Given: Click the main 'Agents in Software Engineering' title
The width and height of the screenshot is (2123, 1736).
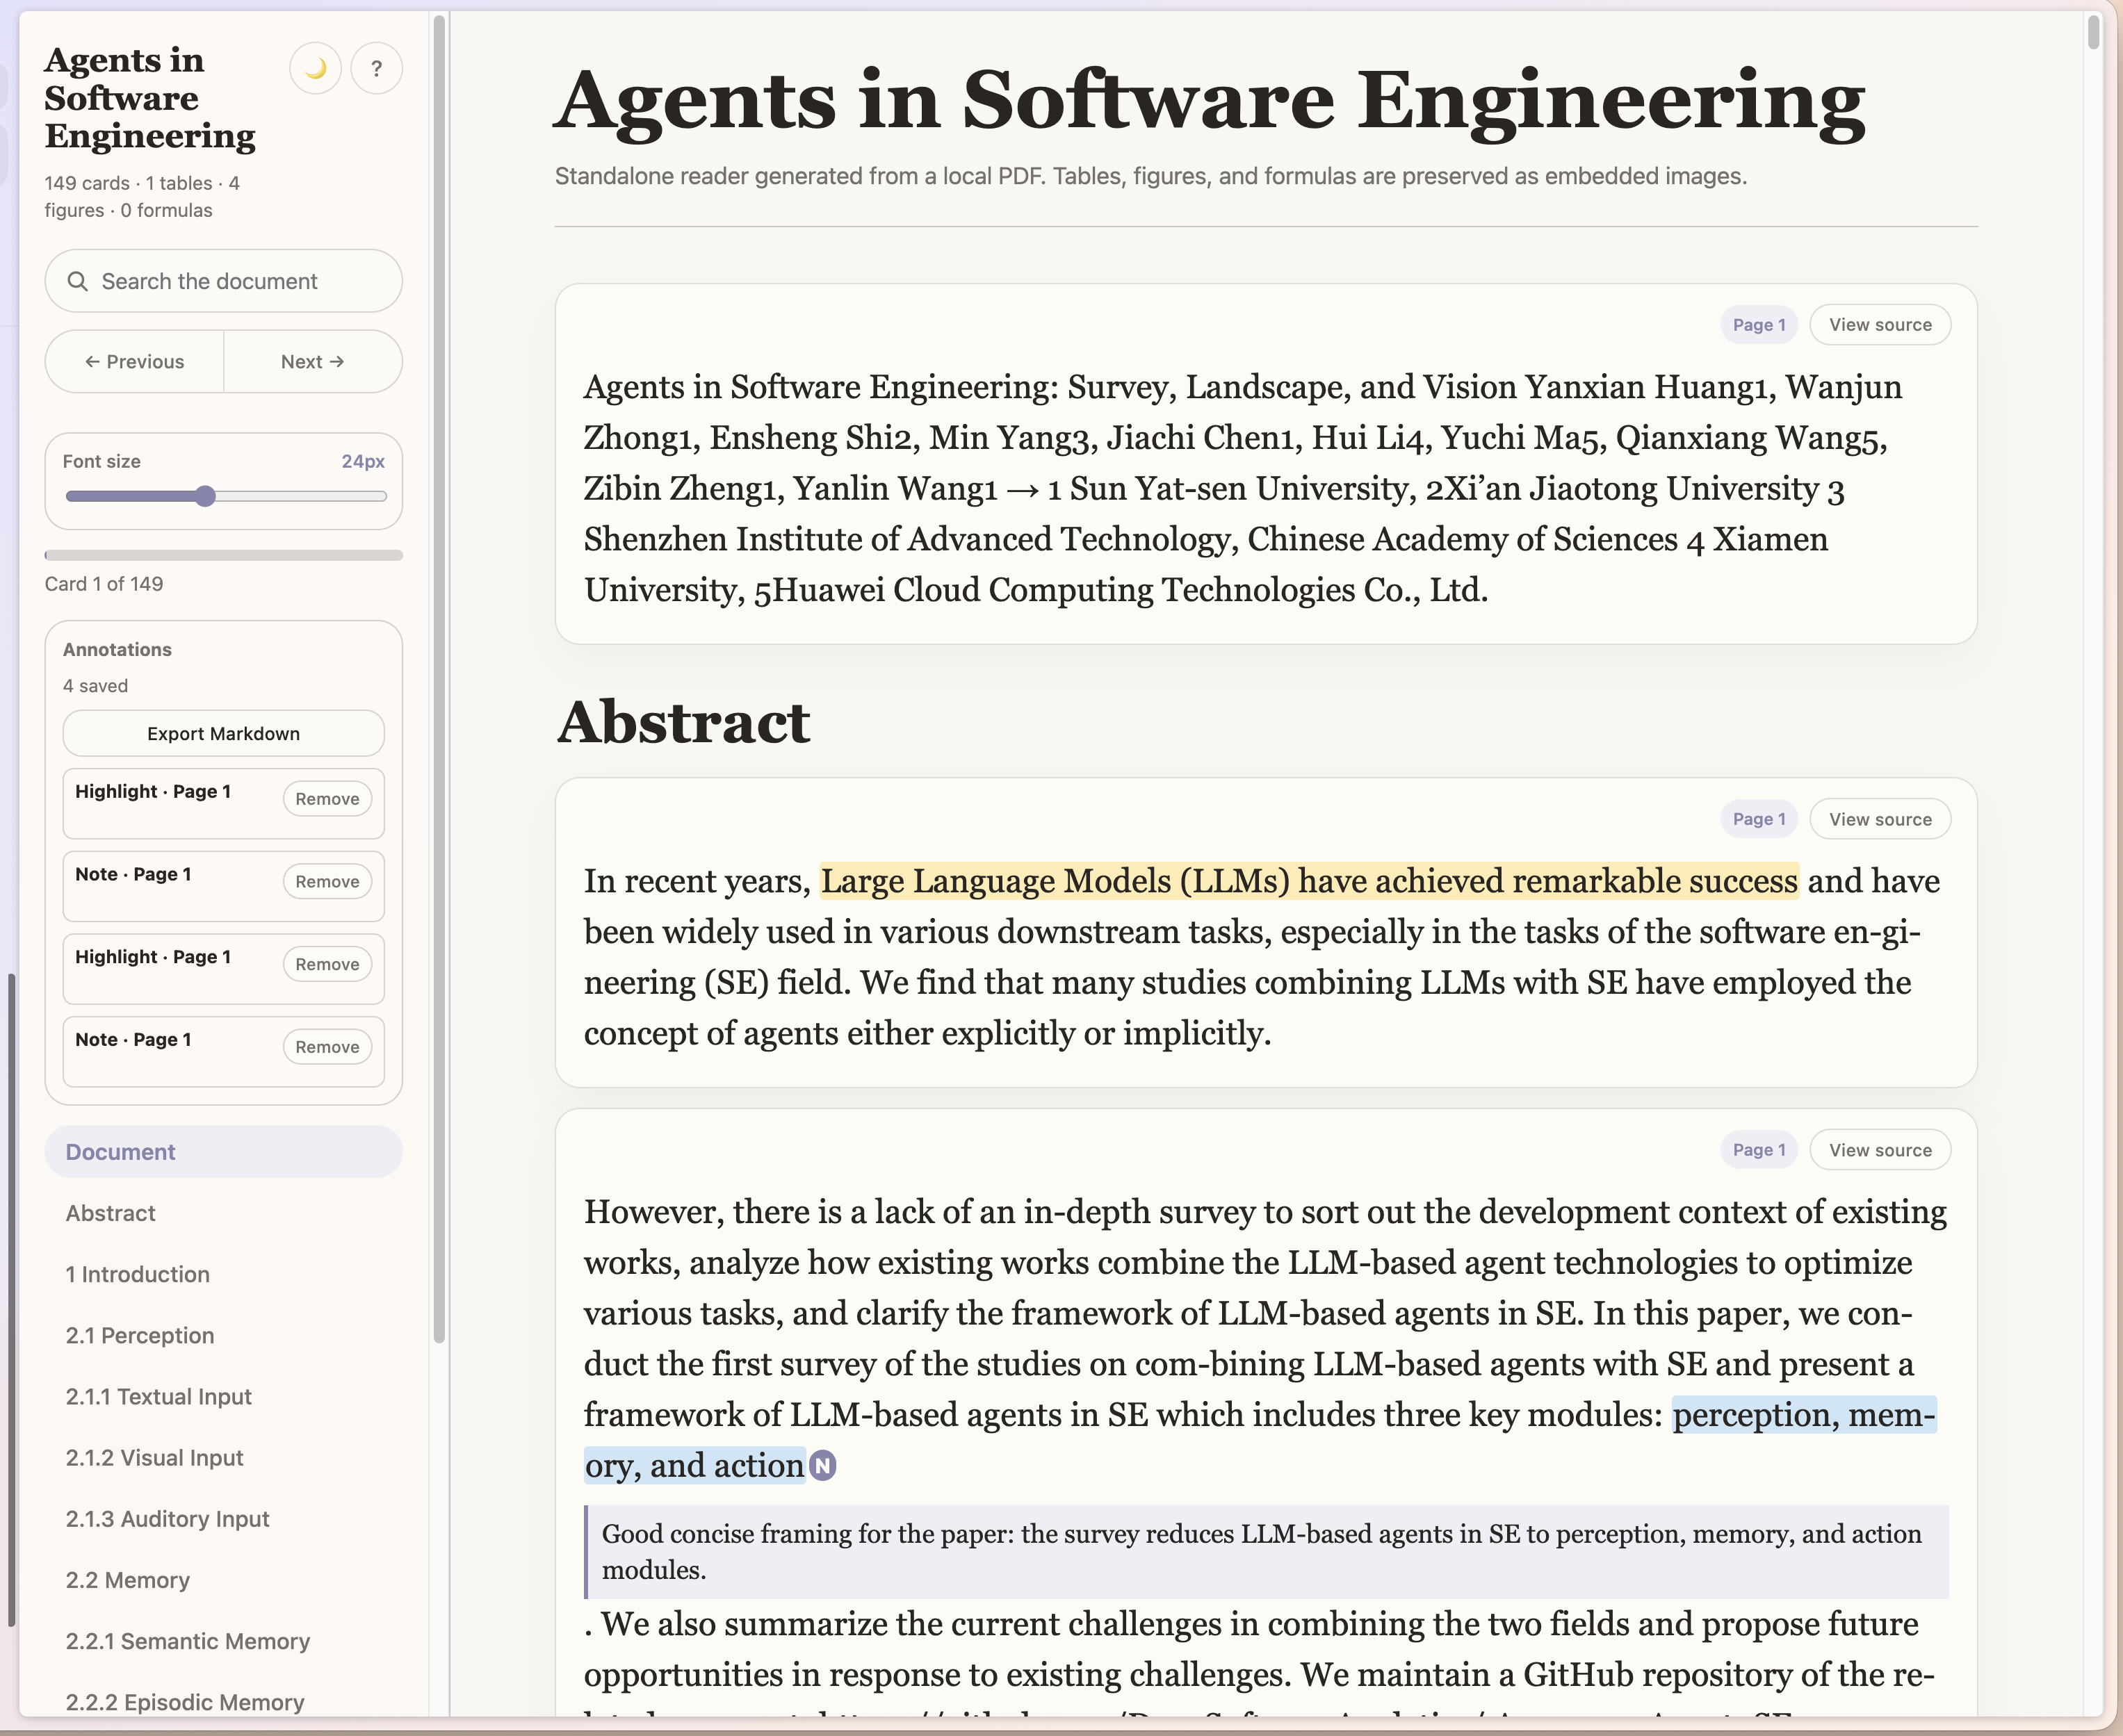Looking at the screenshot, I should click(x=1210, y=100).
